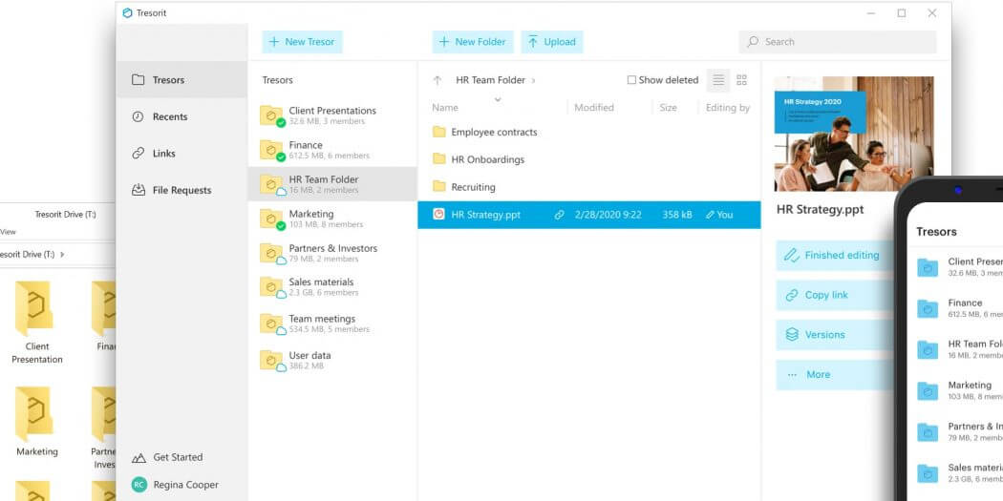Viewport: 1003px width, 501px height.
Task: Select the HR Strategy.ppt file row
Action: pos(589,215)
